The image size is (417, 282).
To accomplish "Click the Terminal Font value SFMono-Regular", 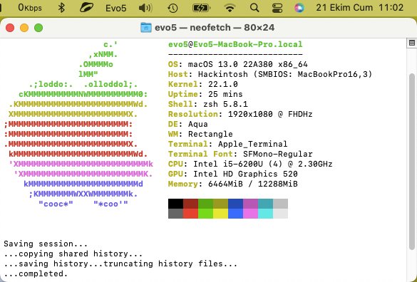I will click(278, 154).
